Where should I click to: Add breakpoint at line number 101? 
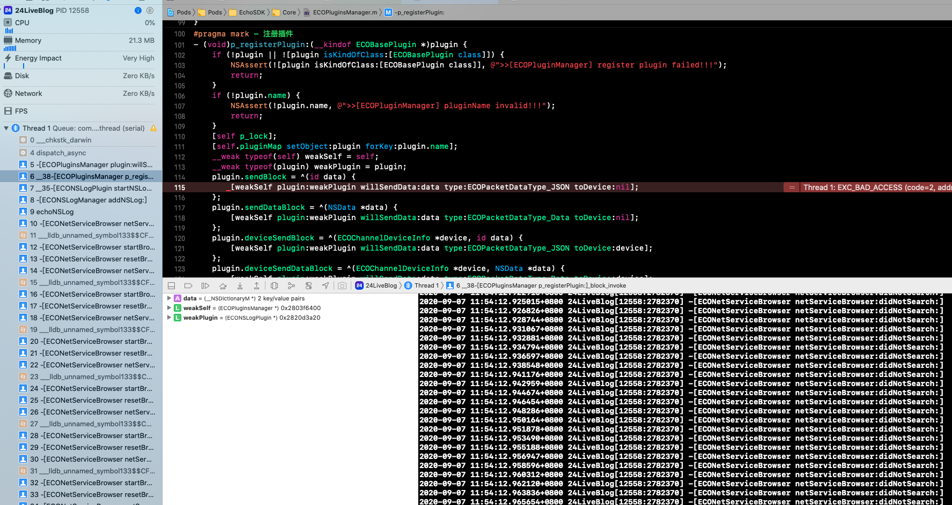[180, 45]
